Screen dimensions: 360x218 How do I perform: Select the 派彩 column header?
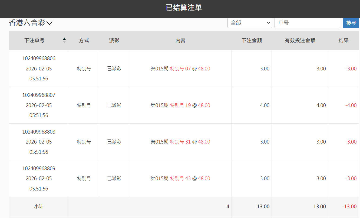coord(114,40)
